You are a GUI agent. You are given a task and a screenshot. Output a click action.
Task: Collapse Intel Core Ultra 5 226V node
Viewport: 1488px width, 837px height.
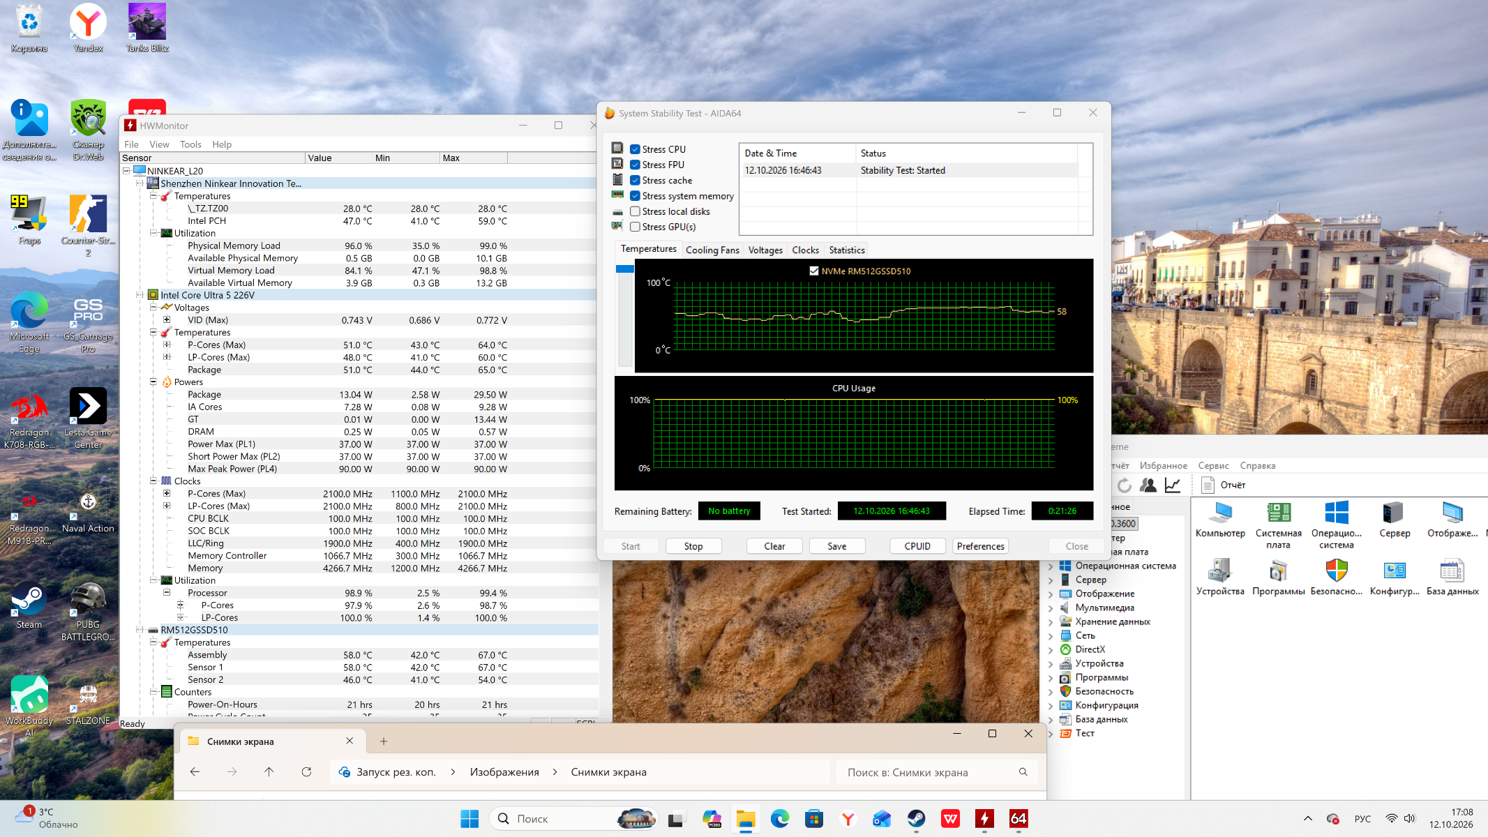140,295
